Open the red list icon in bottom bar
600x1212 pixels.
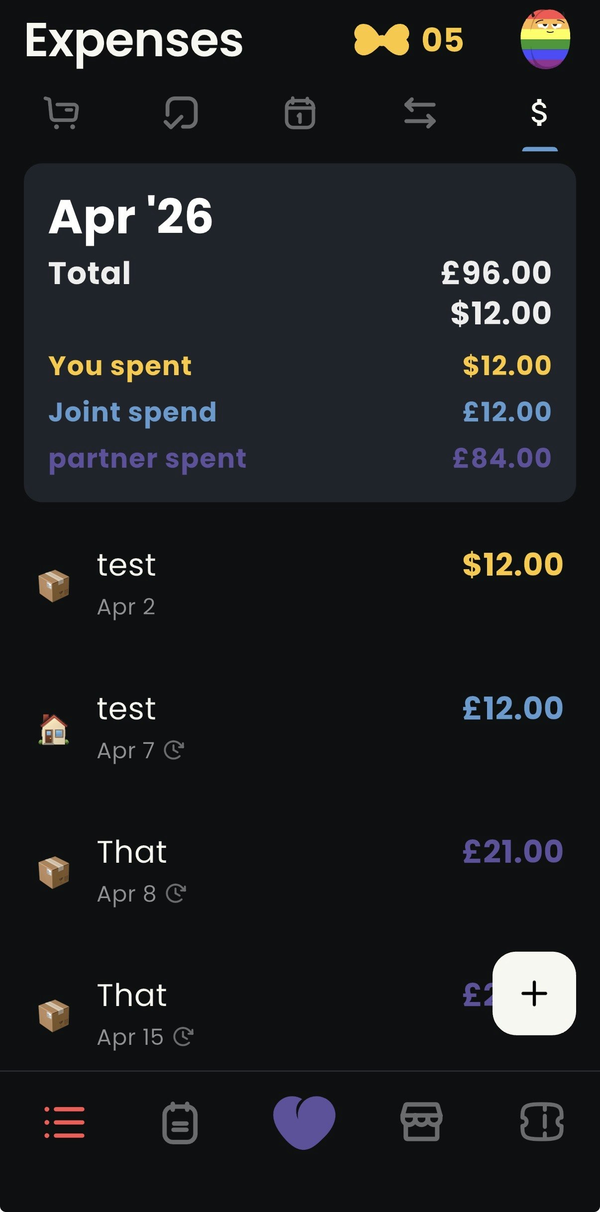(65, 1122)
